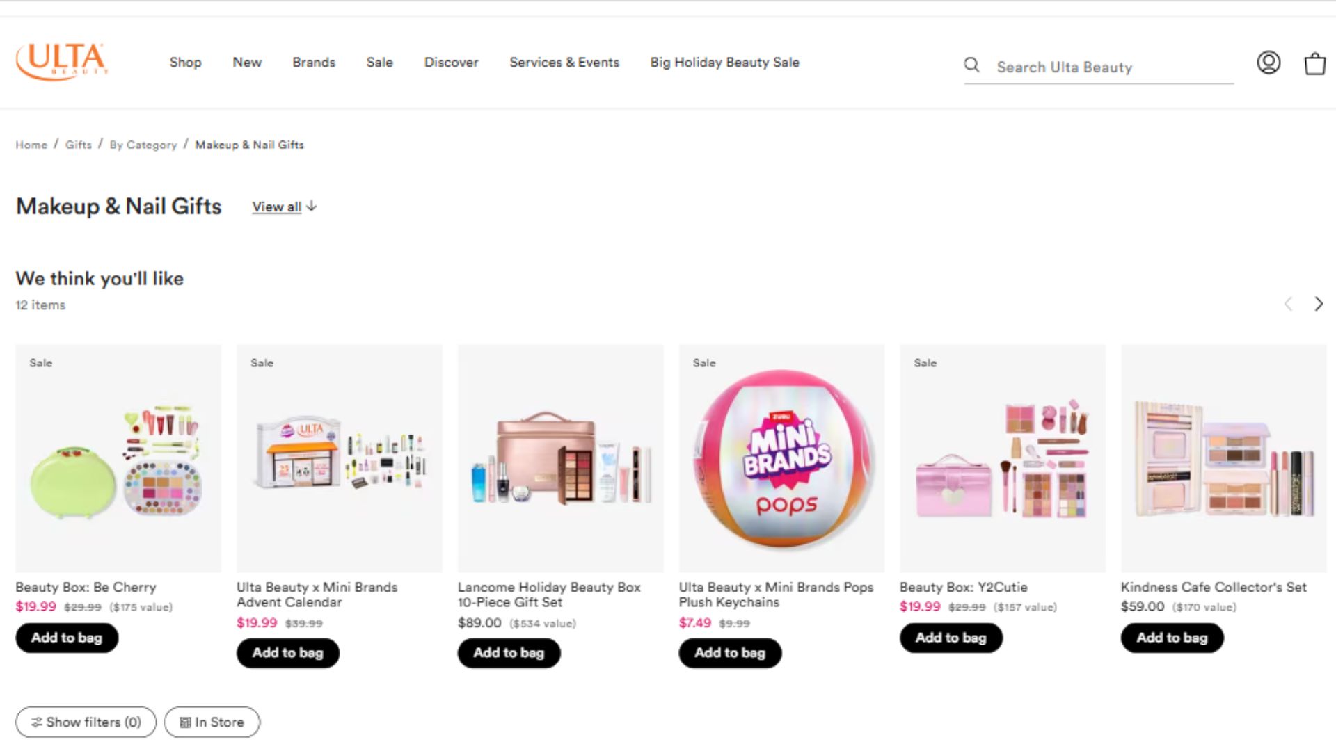Open Big Holiday Beauty Sale

[x=725, y=63]
